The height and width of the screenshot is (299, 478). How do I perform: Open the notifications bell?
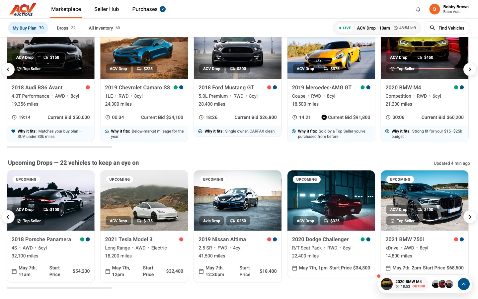click(418, 9)
